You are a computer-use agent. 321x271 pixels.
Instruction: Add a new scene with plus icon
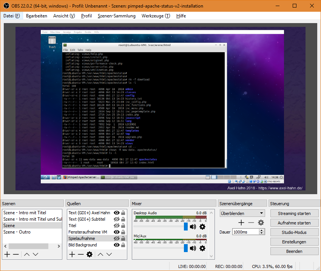(x=7, y=254)
